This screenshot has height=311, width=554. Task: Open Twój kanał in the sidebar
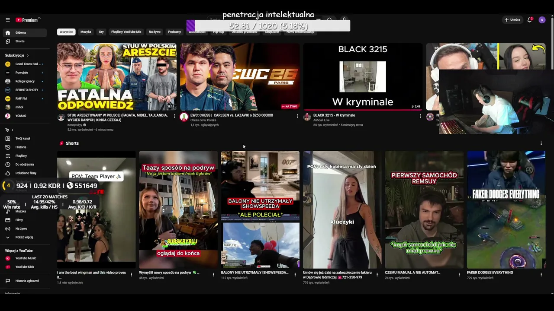[24, 139]
